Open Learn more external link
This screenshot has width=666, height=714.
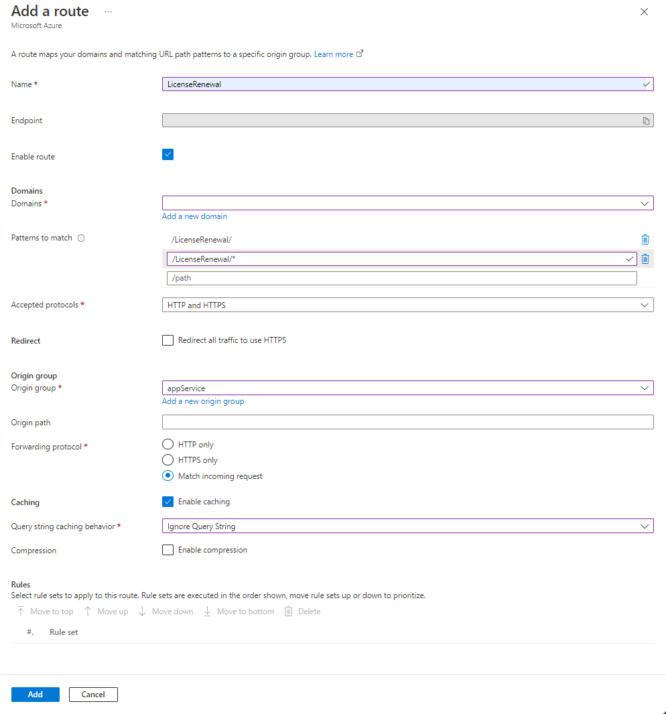click(338, 54)
